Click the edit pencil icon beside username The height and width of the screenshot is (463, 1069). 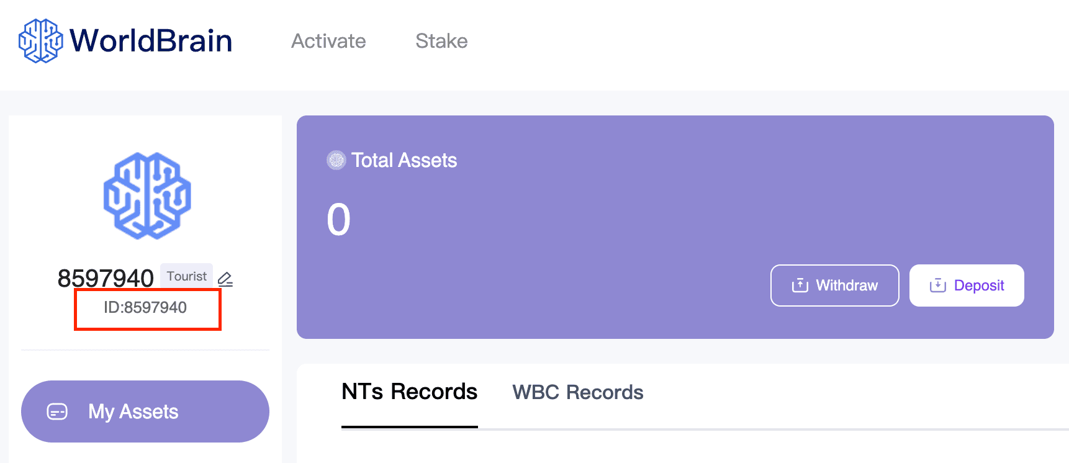[226, 279]
